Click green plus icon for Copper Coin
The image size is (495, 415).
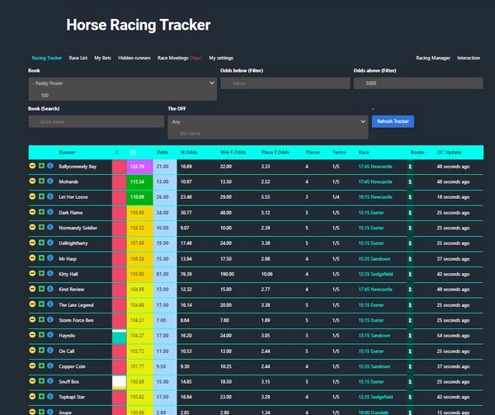pyautogui.click(x=41, y=365)
